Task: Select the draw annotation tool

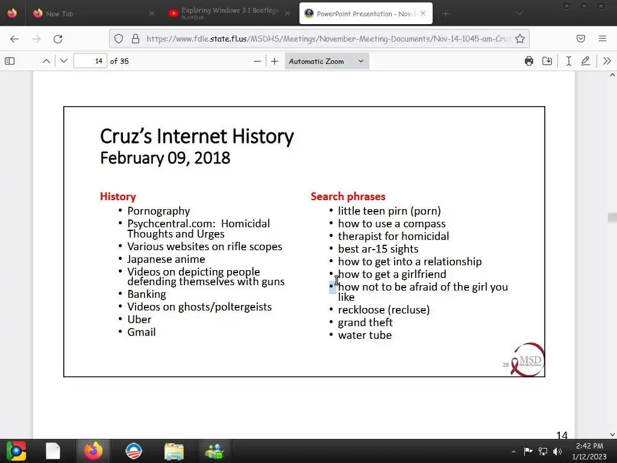Action: coord(586,61)
